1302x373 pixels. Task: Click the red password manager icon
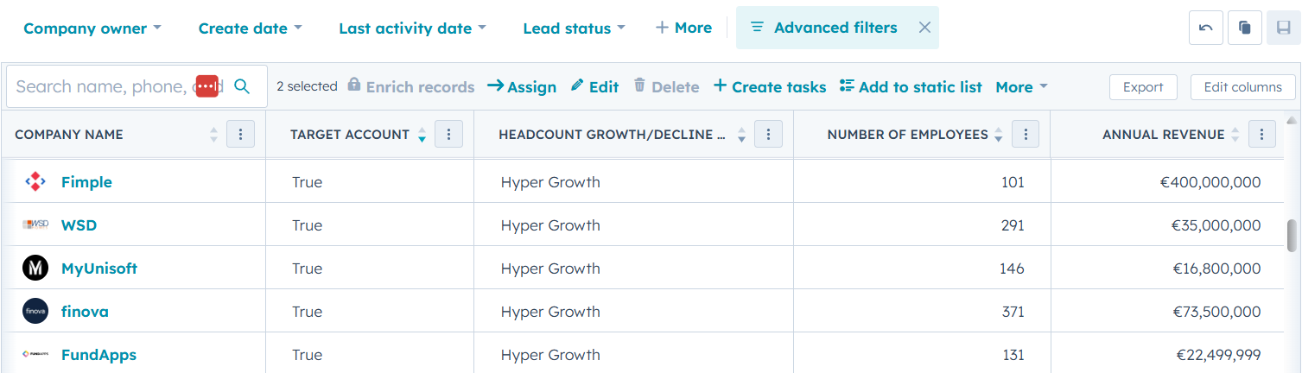coord(206,86)
